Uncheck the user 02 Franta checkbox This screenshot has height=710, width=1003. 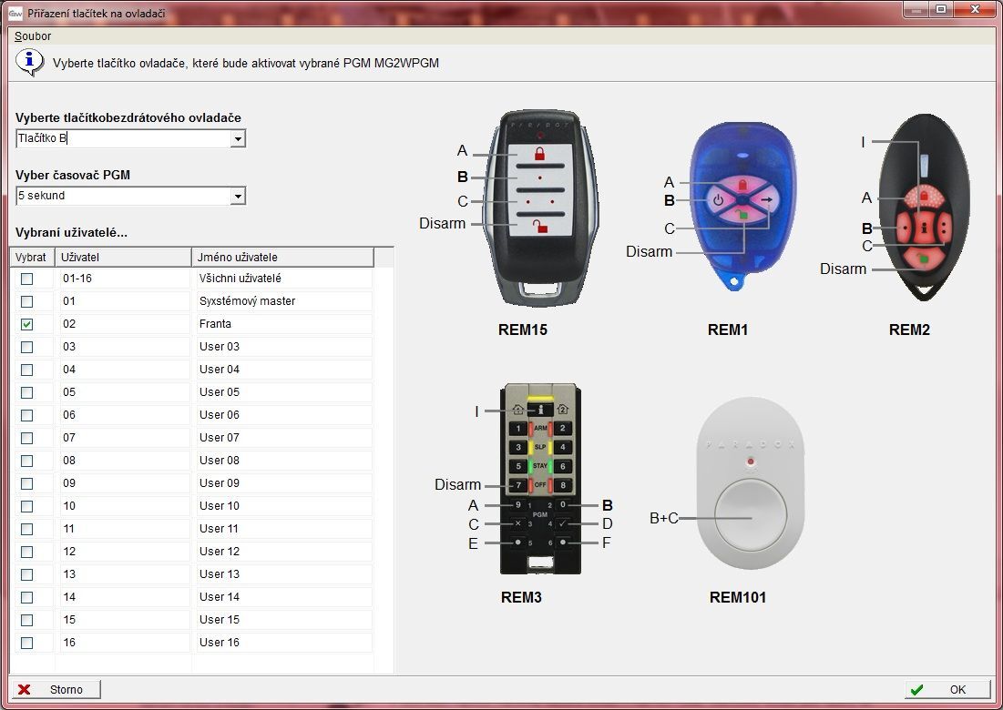point(26,324)
